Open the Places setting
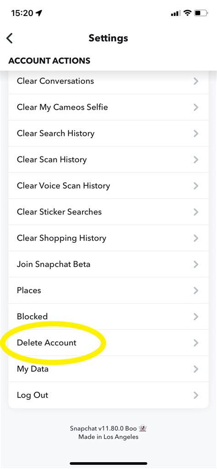Viewport: 217px width, 469px height. (108, 291)
